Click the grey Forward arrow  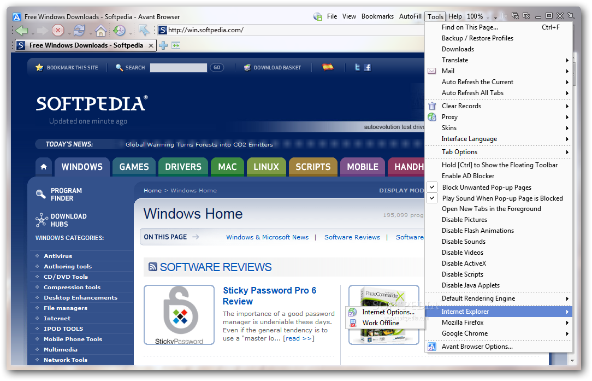[x=42, y=30]
